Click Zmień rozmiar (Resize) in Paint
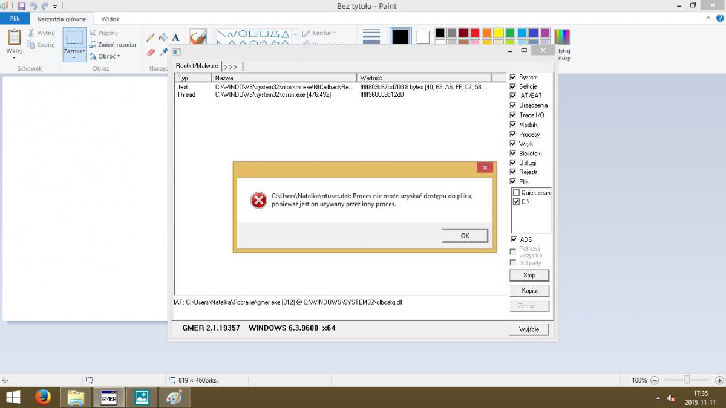The image size is (726, 408). click(x=113, y=45)
